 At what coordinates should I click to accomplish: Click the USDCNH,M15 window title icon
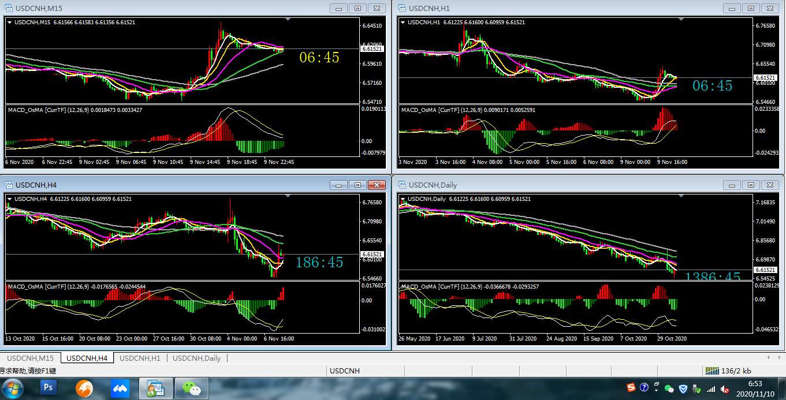click(9, 8)
